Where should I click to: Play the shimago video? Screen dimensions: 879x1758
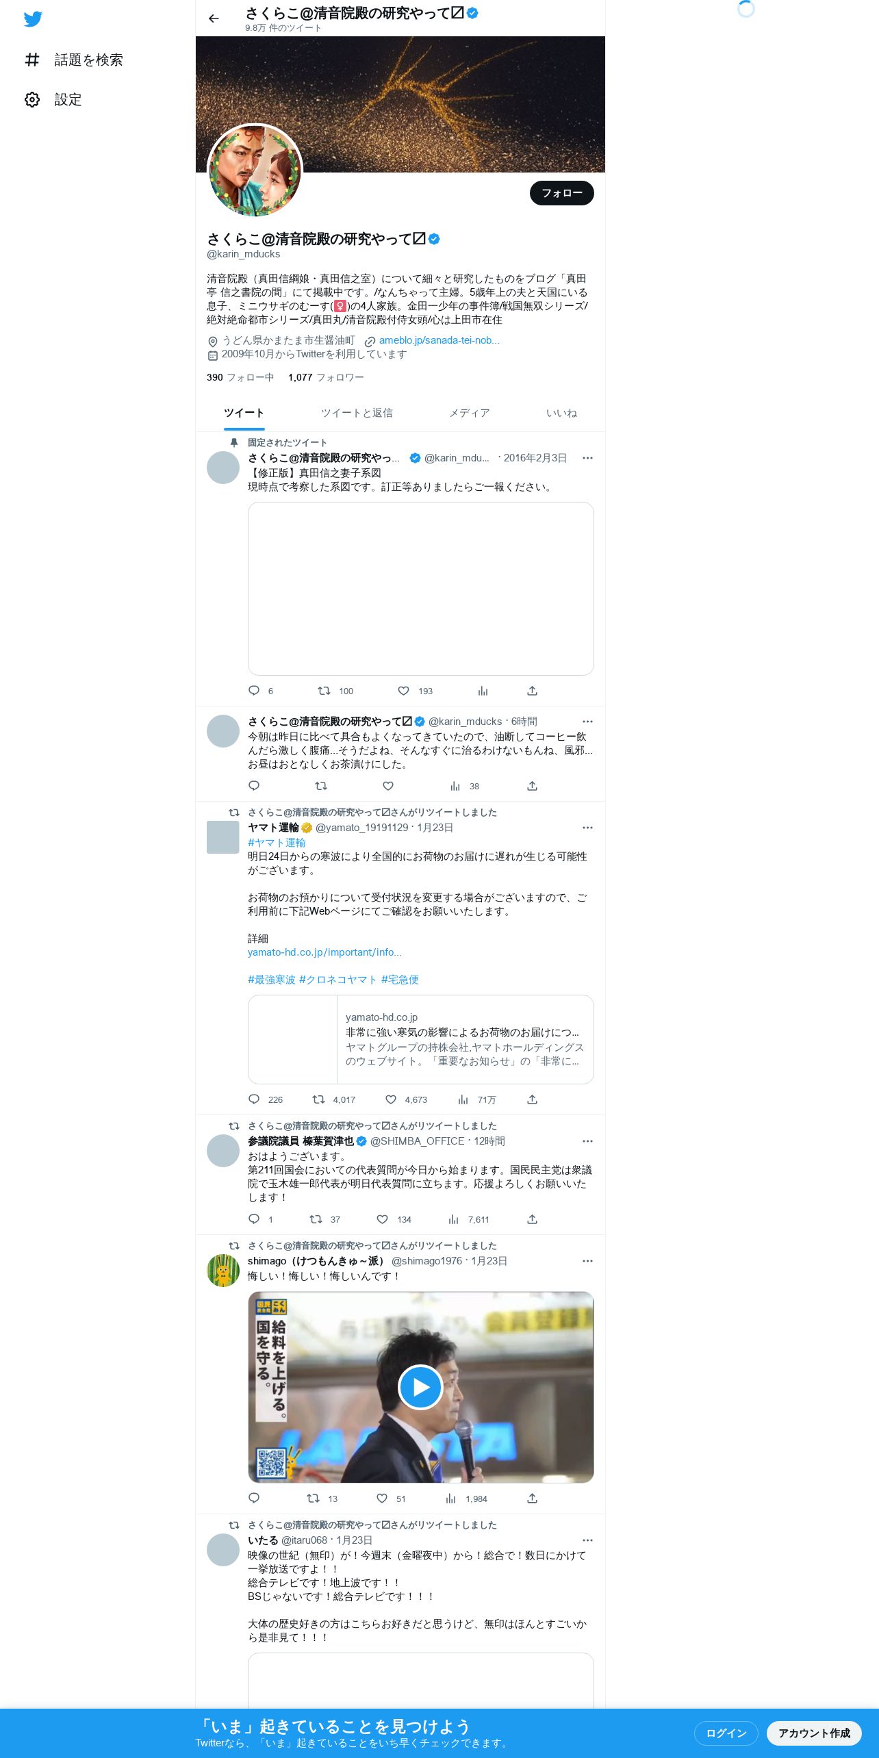(x=420, y=1387)
